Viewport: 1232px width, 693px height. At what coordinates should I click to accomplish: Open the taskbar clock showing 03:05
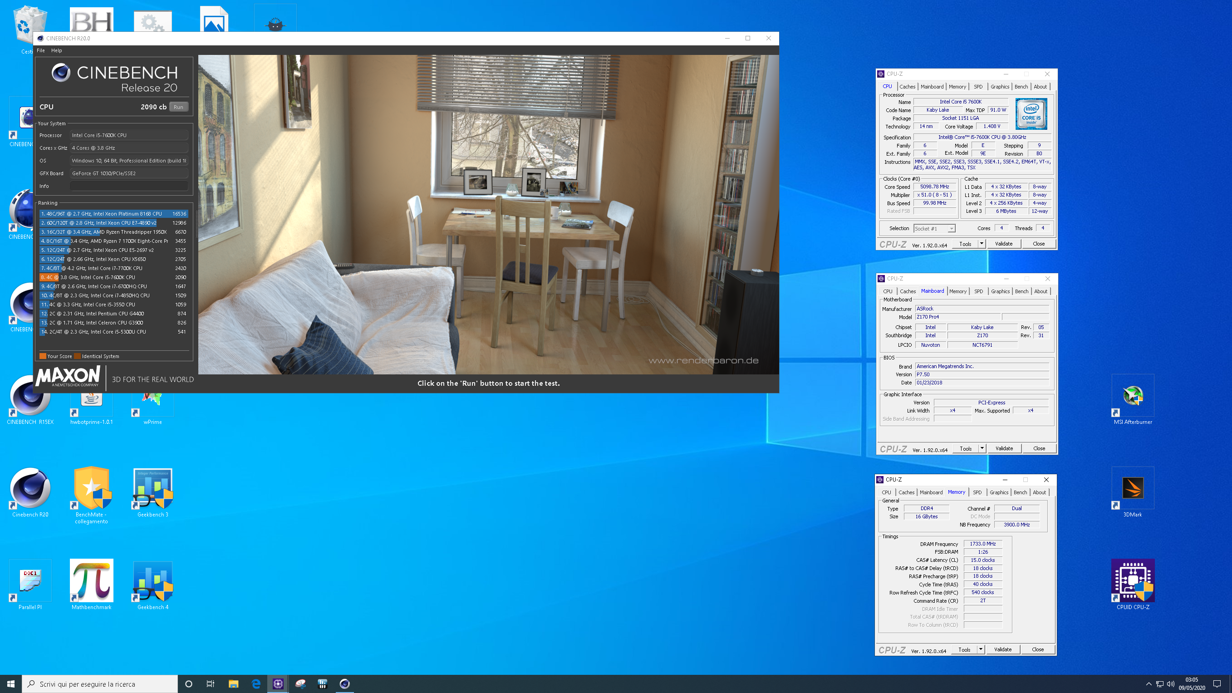coord(1192,684)
